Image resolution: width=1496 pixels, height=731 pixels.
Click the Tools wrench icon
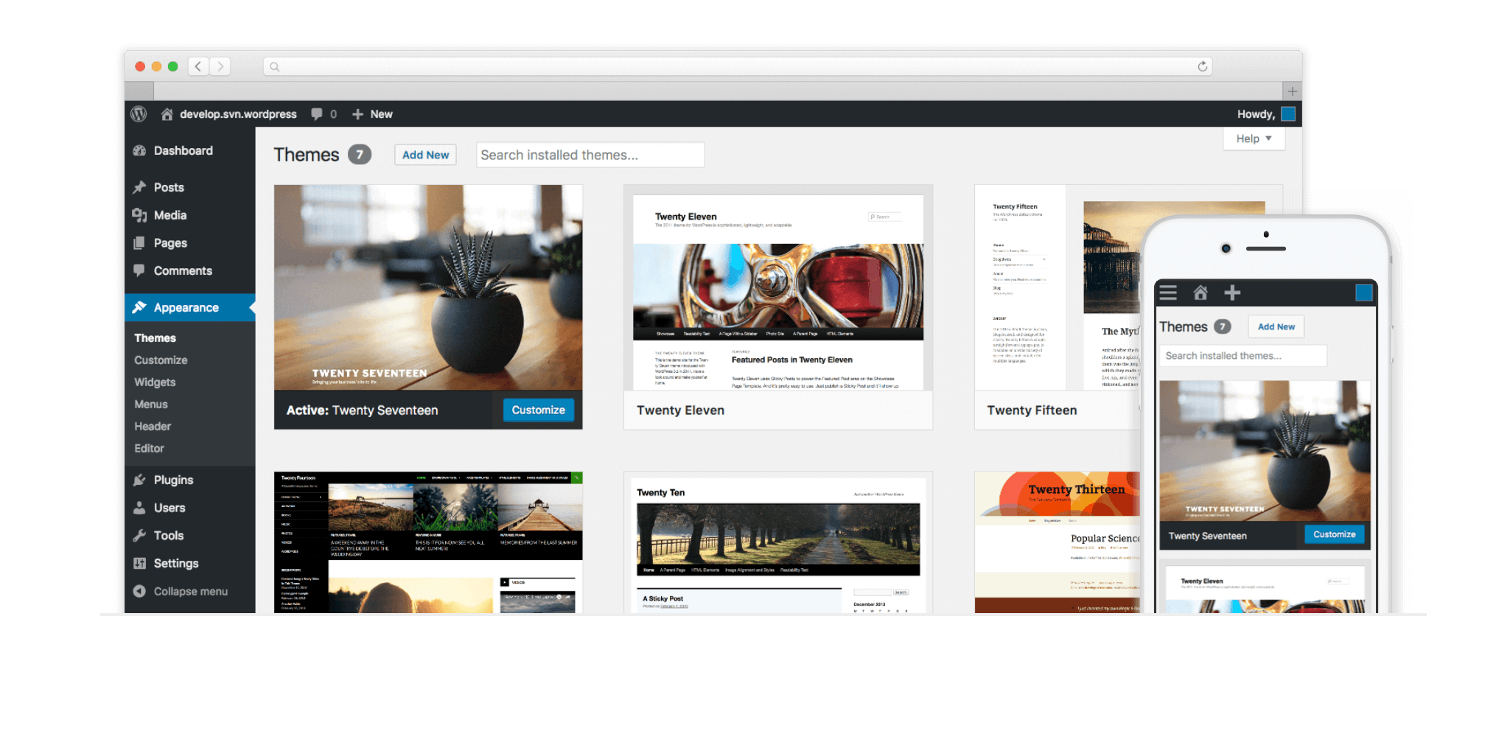click(139, 536)
